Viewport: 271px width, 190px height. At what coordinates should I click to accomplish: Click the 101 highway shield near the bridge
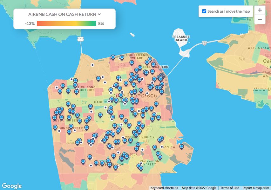(80, 39)
